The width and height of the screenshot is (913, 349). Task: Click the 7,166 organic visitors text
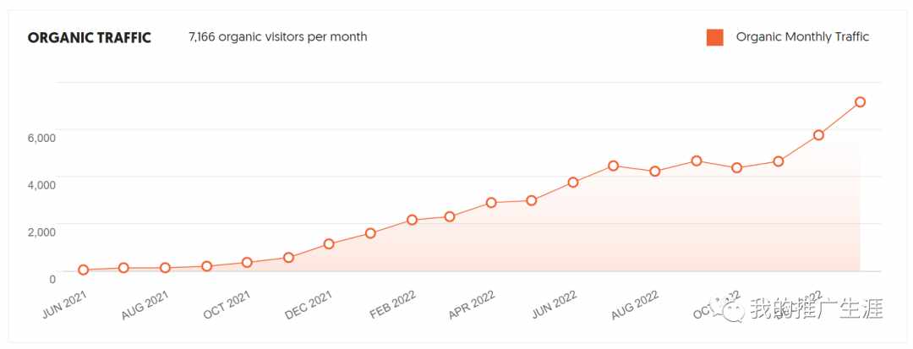click(x=278, y=37)
